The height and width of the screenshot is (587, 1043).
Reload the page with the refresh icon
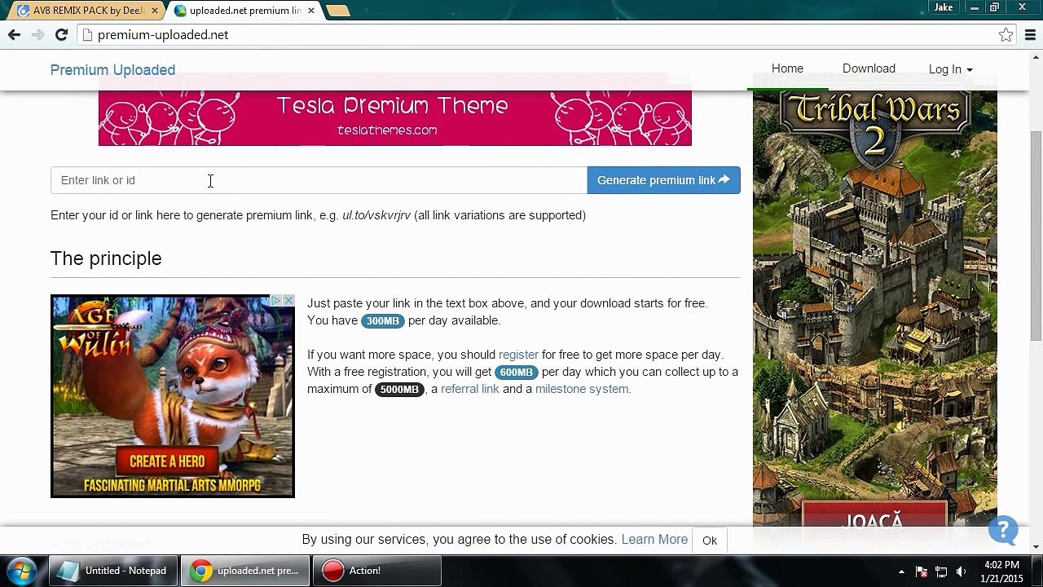pos(61,35)
